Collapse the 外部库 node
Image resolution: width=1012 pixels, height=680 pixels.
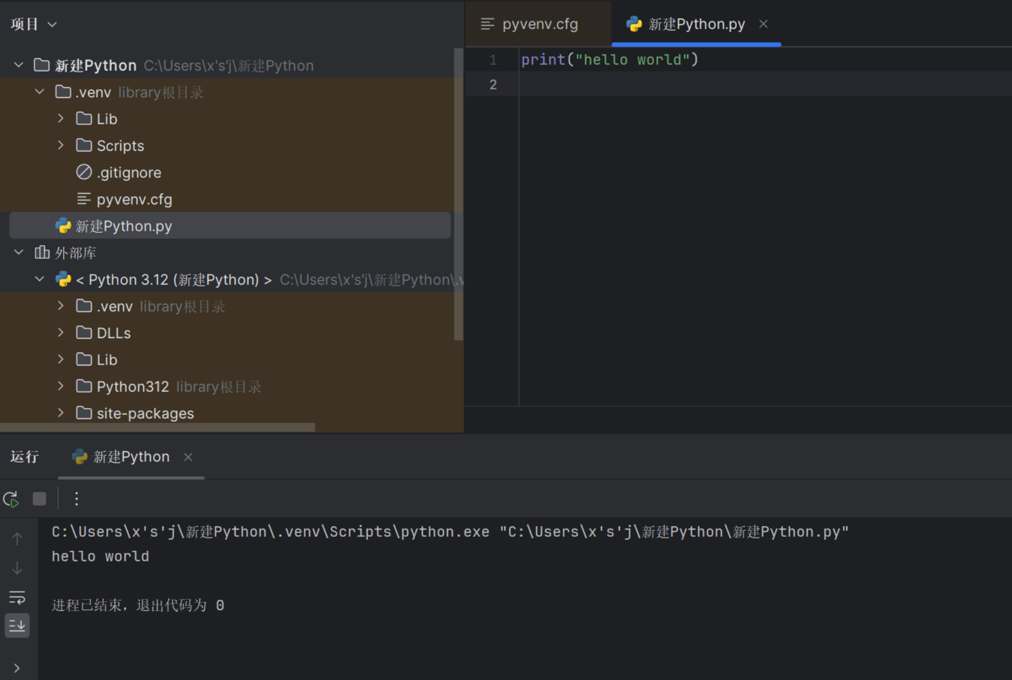coord(19,253)
